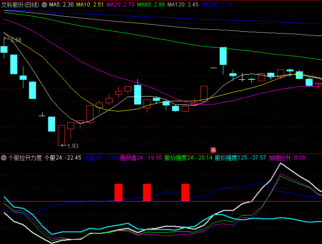Image resolution: width=322 pixels, height=244 pixels.
Task: Click the red 涨 marker icon
Action: [x=214, y=150]
